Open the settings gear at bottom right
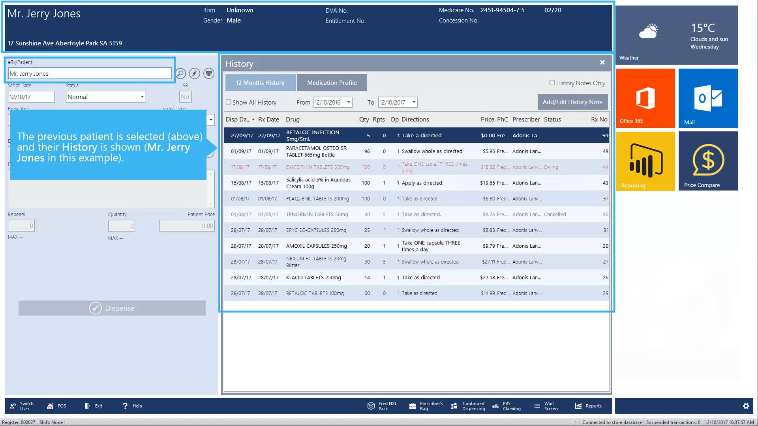The height and width of the screenshot is (426, 758). [747, 405]
